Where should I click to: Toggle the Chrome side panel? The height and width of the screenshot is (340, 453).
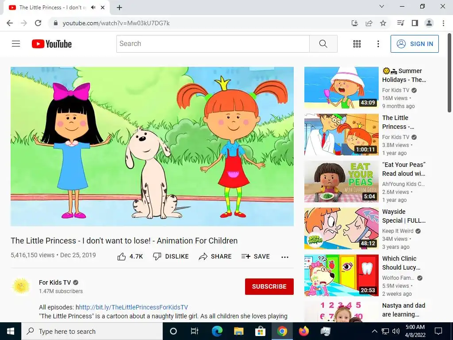(x=415, y=23)
